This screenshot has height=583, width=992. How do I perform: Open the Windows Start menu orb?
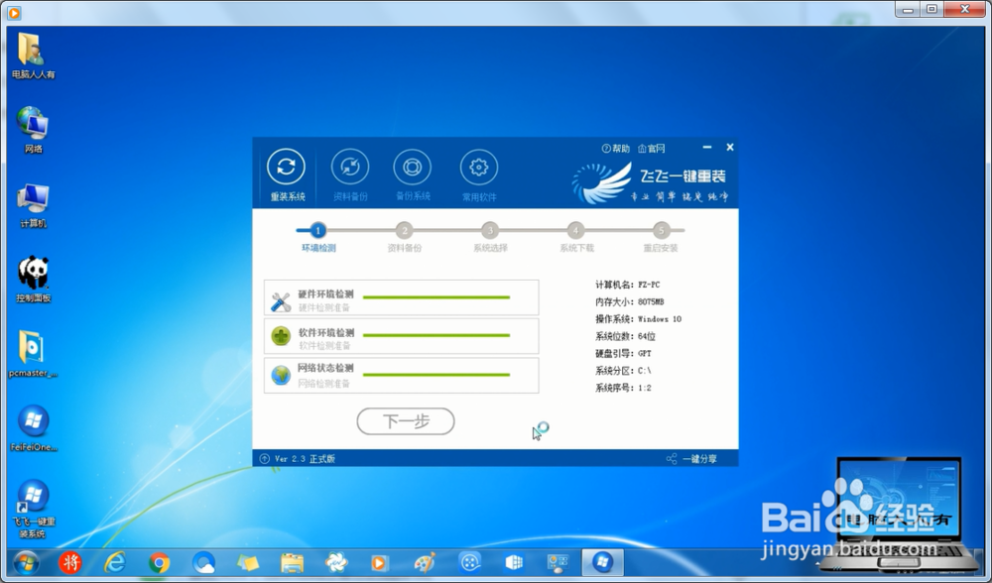click(x=27, y=562)
